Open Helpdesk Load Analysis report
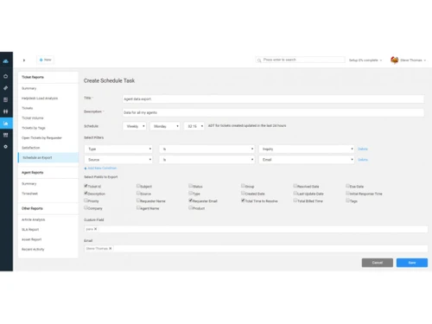Image resolution: width=432 pixels, height=324 pixels. point(40,98)
